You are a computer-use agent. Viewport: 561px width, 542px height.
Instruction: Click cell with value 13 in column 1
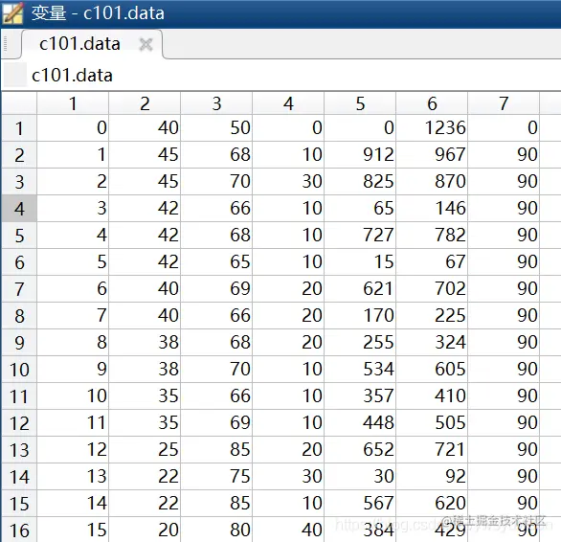coord(73,477)
